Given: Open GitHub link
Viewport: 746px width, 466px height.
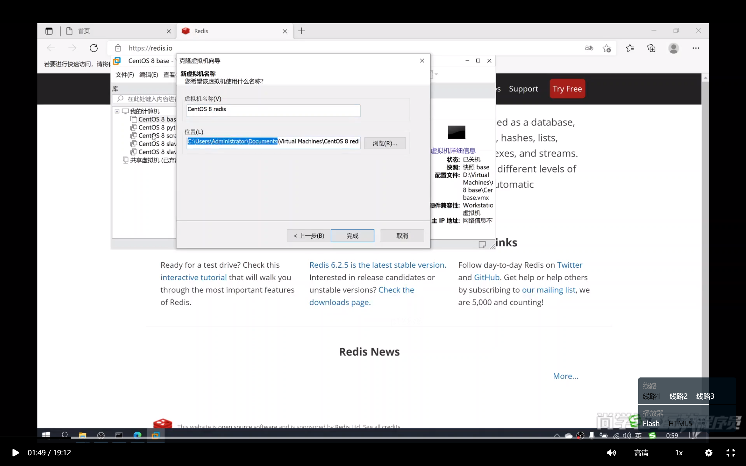Looking at the screenshot, I should coord(486,277).
